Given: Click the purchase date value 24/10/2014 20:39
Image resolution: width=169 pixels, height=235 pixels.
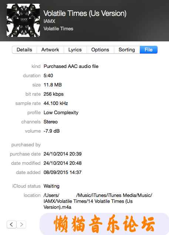Looking at the screenshot, I should pyautogui.click(x=62, y=154).
